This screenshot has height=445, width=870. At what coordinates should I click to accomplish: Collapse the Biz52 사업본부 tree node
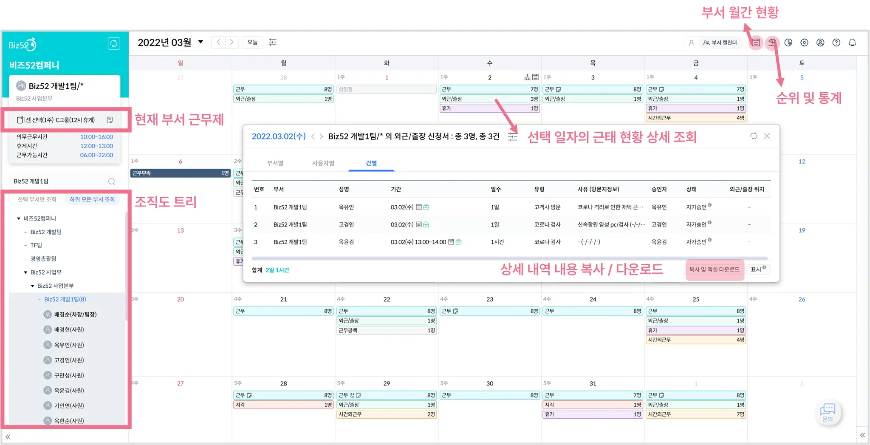point(32,286)
